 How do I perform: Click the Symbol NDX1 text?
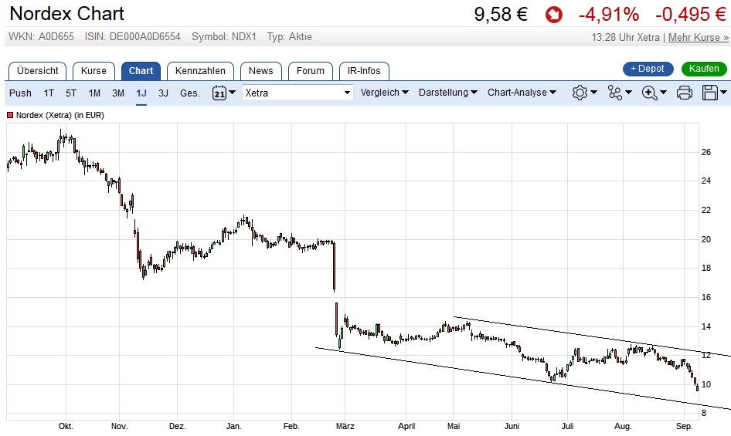224,37
